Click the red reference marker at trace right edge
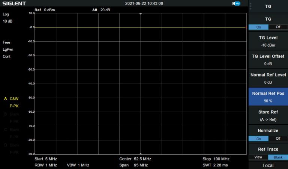Viewport: 288px width, 169px height. click(x=246, y=27)
